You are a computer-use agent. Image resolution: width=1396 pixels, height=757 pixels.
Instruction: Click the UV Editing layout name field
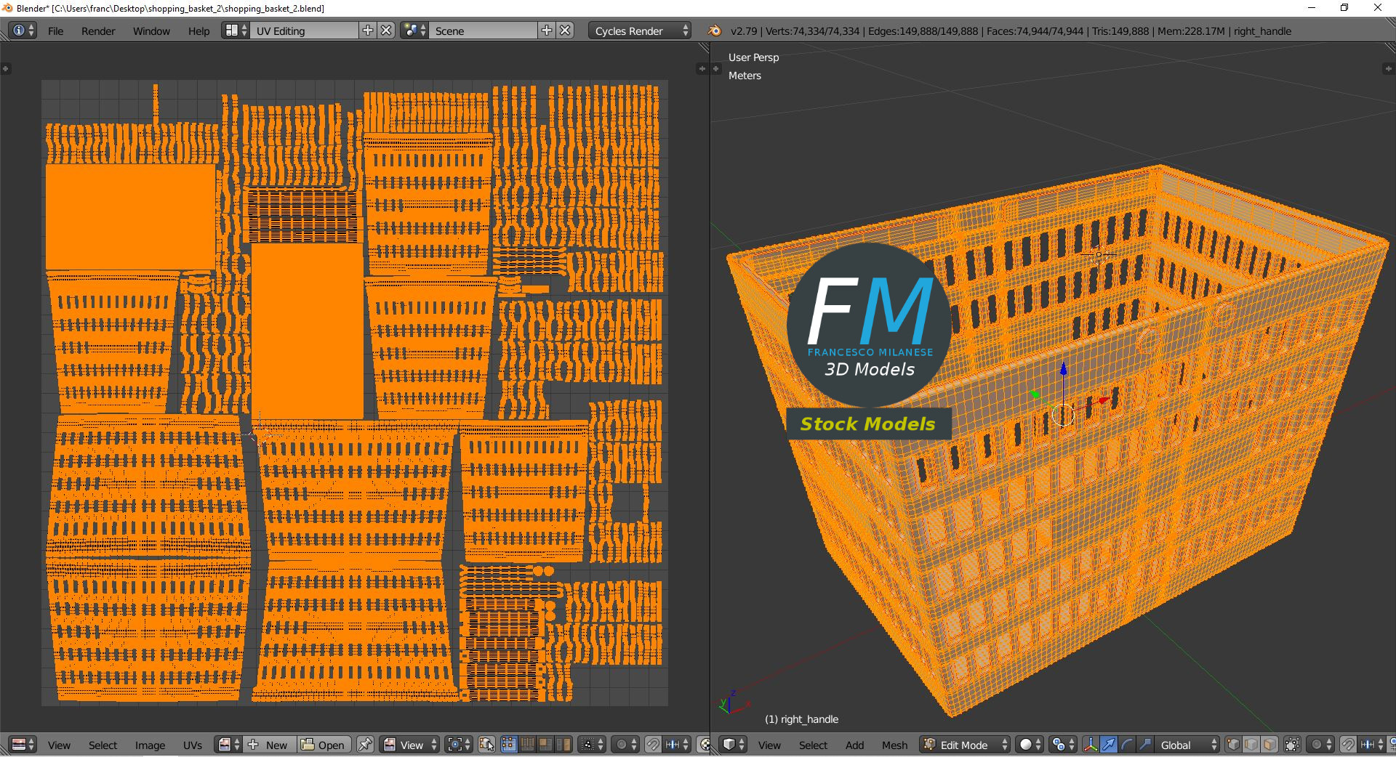coord(304,31)
